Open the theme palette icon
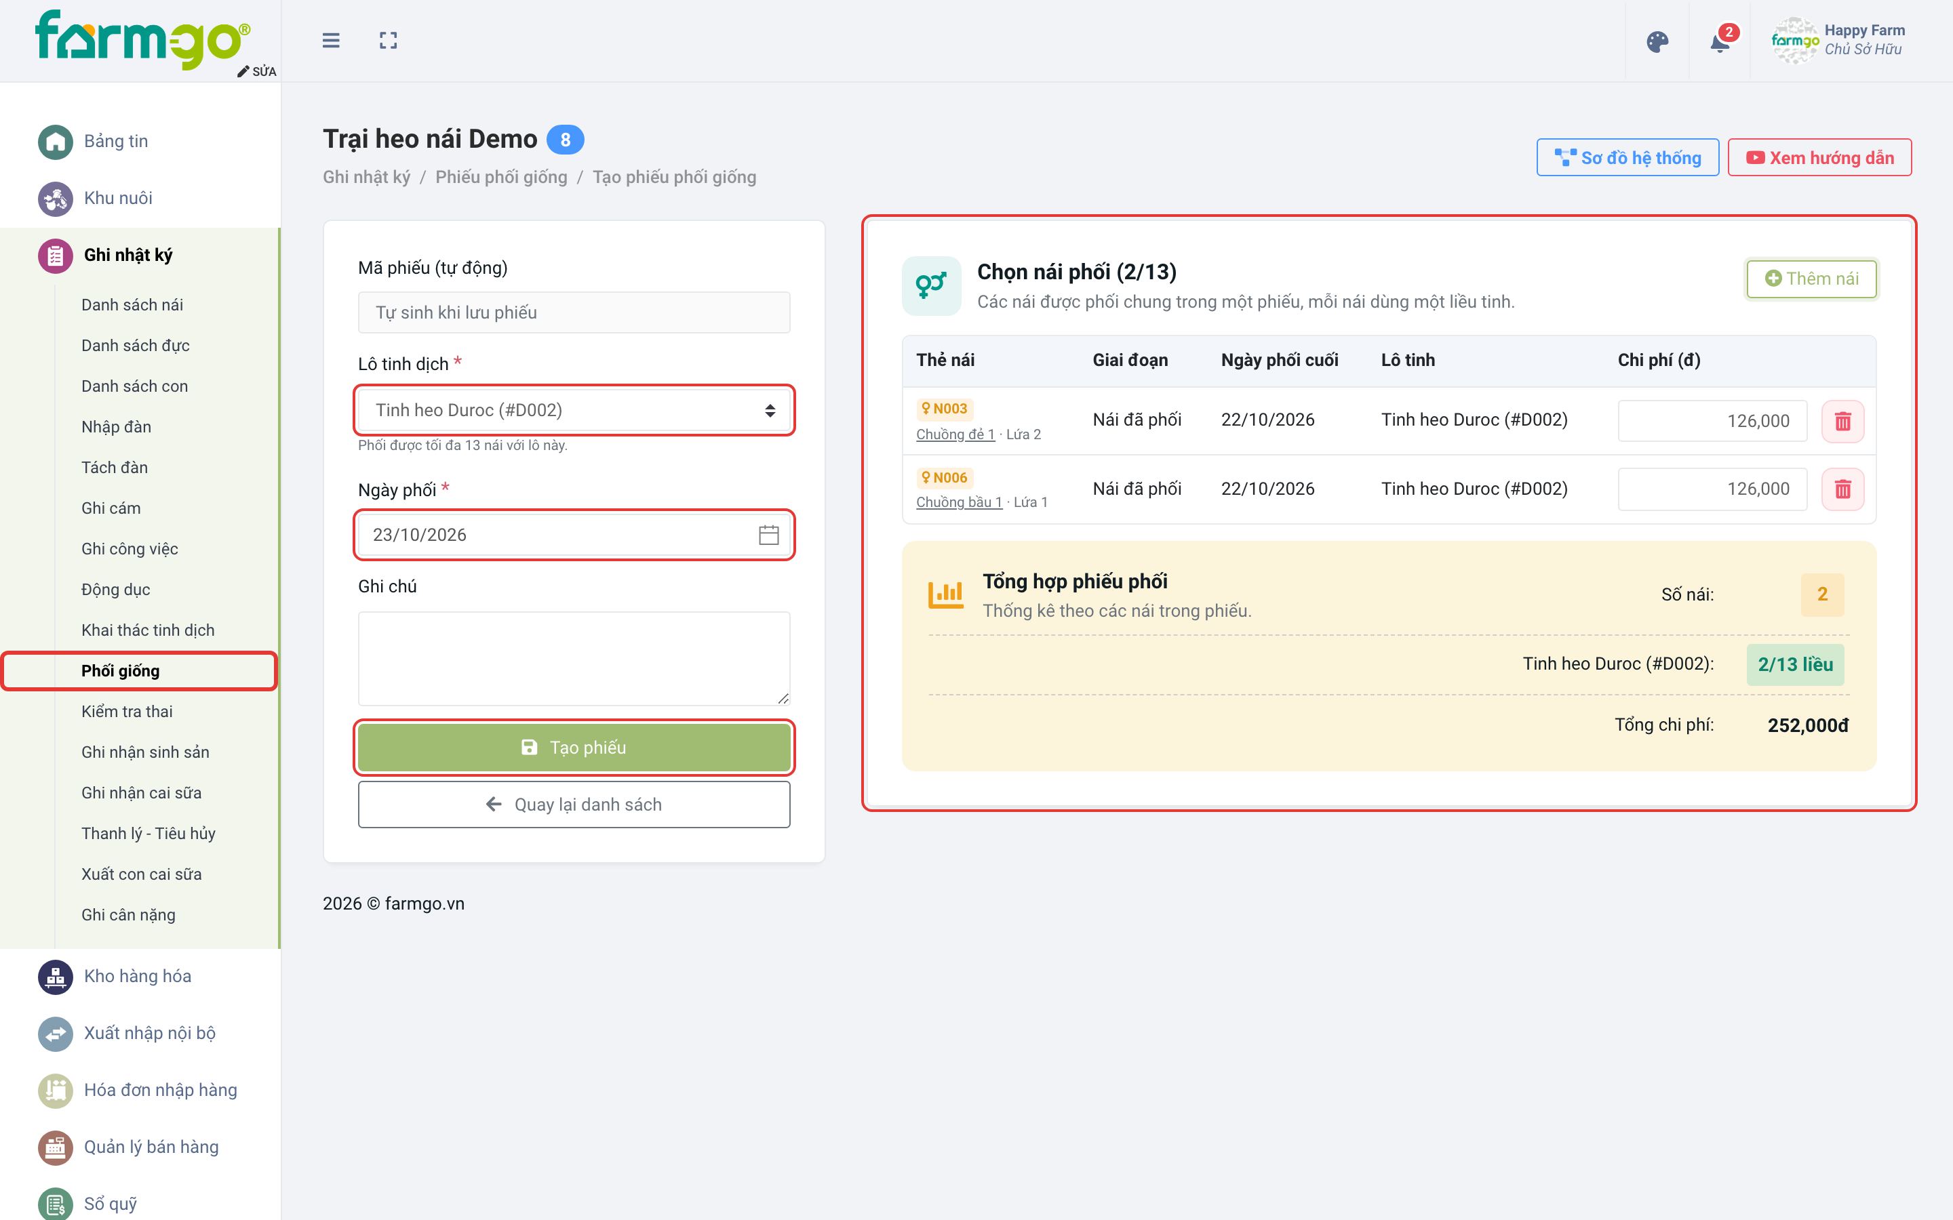The width and height of the screenshot is (1953, 1220). coord(1657,41)
